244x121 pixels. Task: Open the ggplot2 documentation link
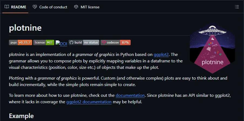(89, 102)
